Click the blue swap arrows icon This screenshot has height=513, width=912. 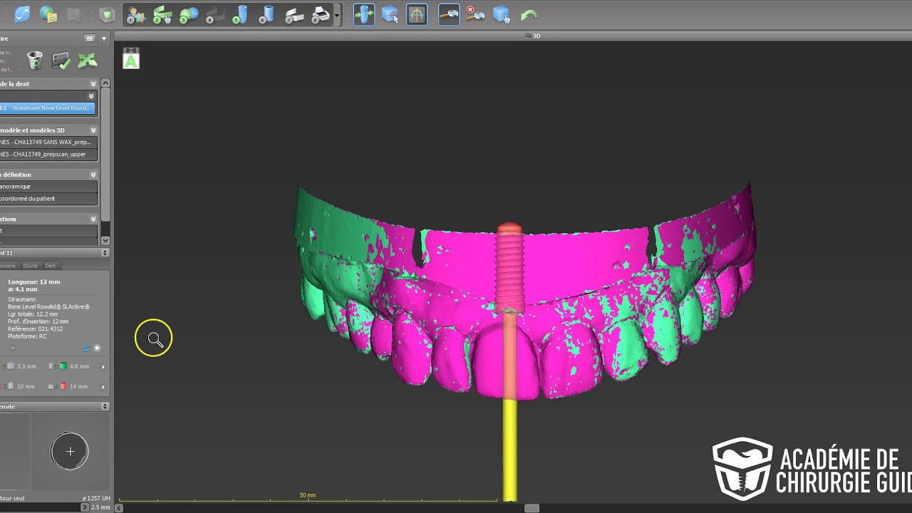pyautogui.click(x=86, y=348)
